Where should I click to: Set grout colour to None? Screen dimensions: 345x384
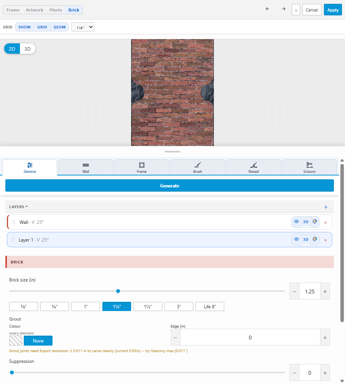38,341
